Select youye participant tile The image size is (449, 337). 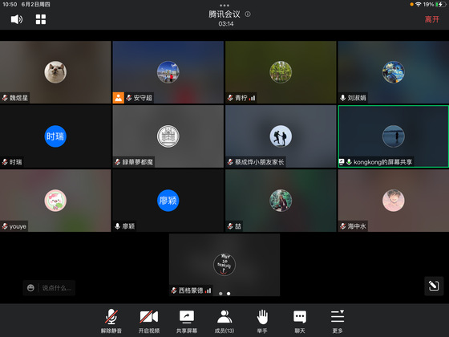[55, 201]
